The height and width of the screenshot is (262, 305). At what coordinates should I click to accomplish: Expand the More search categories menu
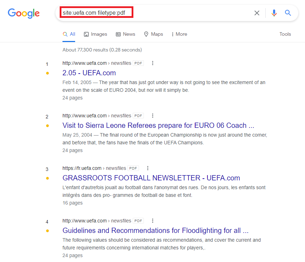coord(179,34)
